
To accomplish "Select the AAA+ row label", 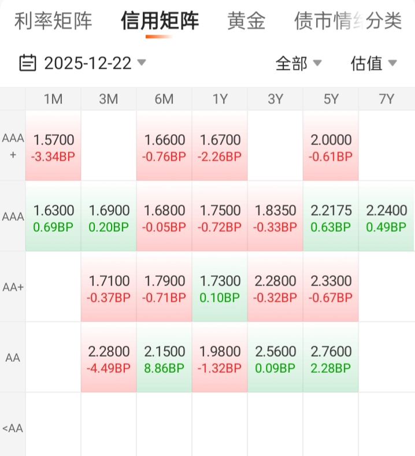I will [x=13, y=146].
